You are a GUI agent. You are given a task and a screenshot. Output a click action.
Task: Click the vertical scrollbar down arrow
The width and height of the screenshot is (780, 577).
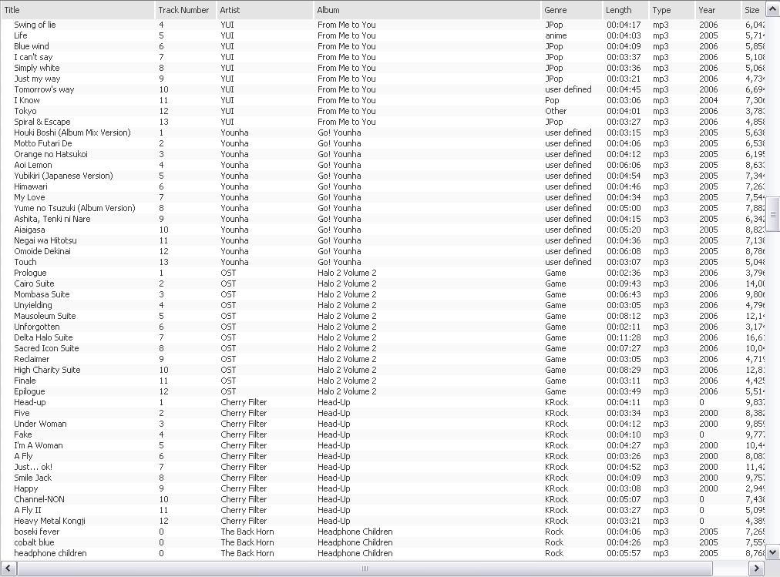click(772, 552)
